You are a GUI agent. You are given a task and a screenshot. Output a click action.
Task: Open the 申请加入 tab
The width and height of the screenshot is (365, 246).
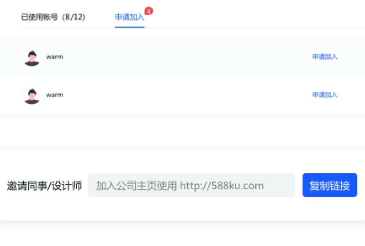[130, 17]
